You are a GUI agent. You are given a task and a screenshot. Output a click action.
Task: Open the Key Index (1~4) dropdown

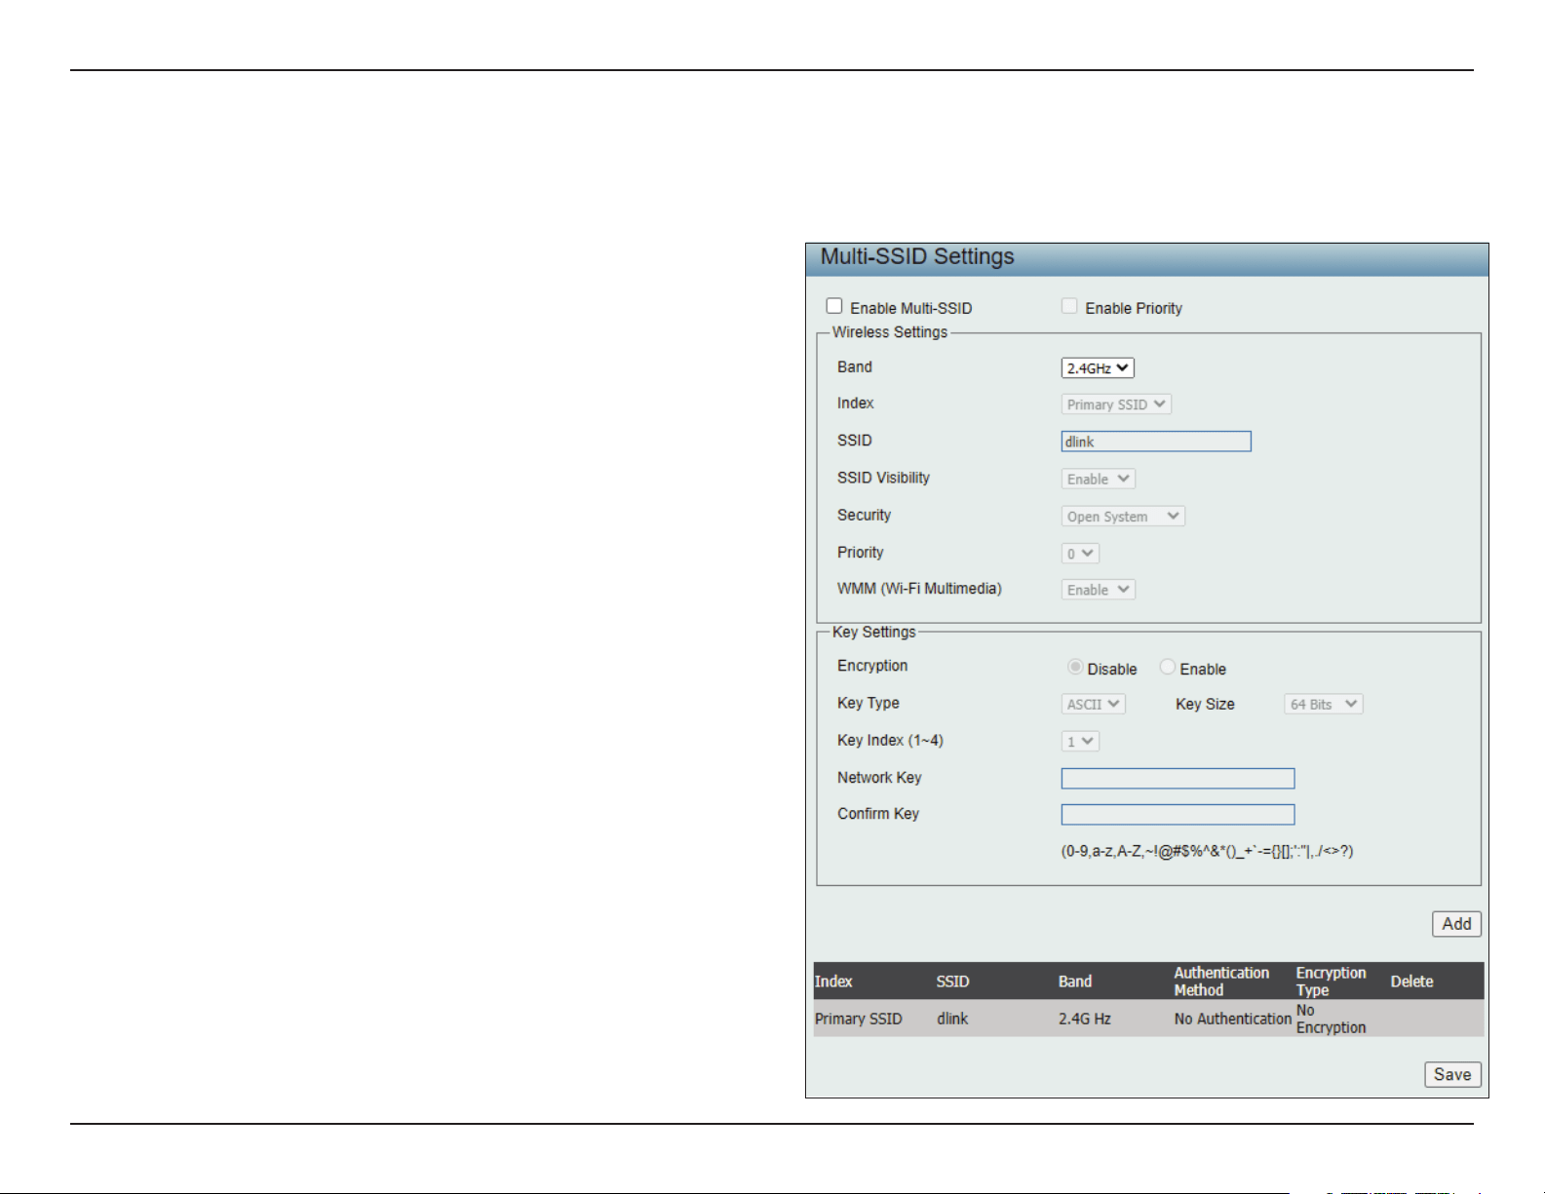[1080, 742]
